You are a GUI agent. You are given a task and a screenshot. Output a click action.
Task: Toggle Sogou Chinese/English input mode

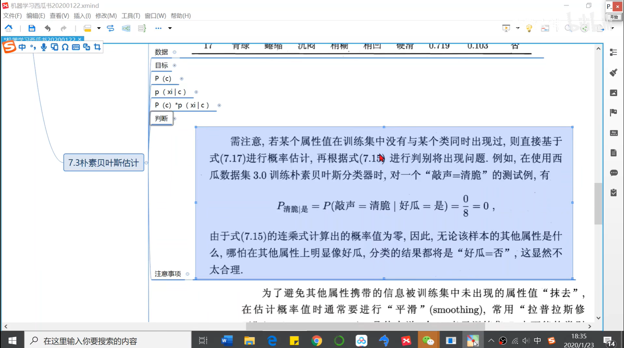click(x=22, y=47)
